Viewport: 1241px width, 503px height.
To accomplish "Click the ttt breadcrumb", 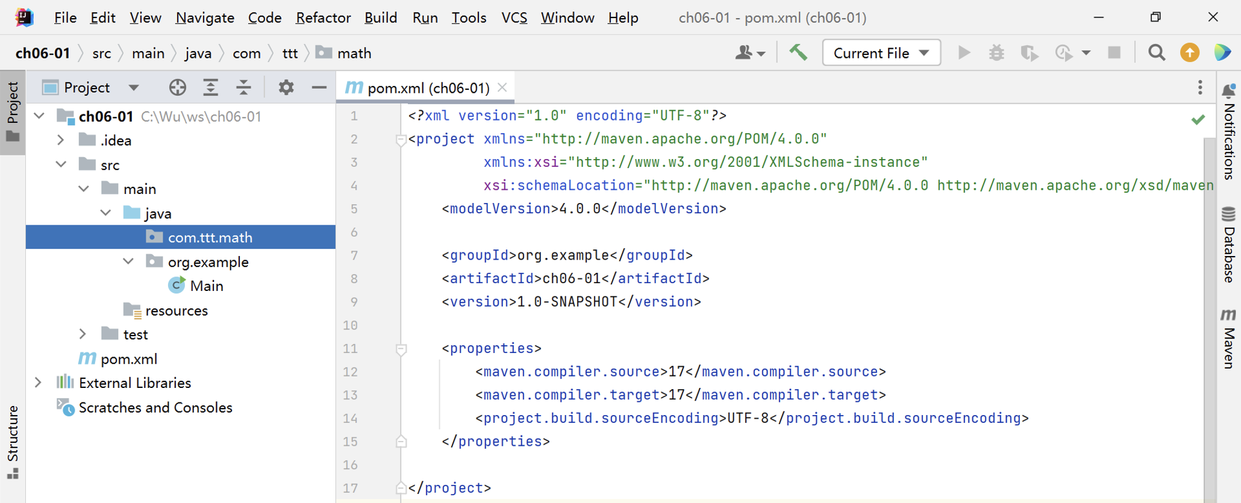I will tap(290, 53).
